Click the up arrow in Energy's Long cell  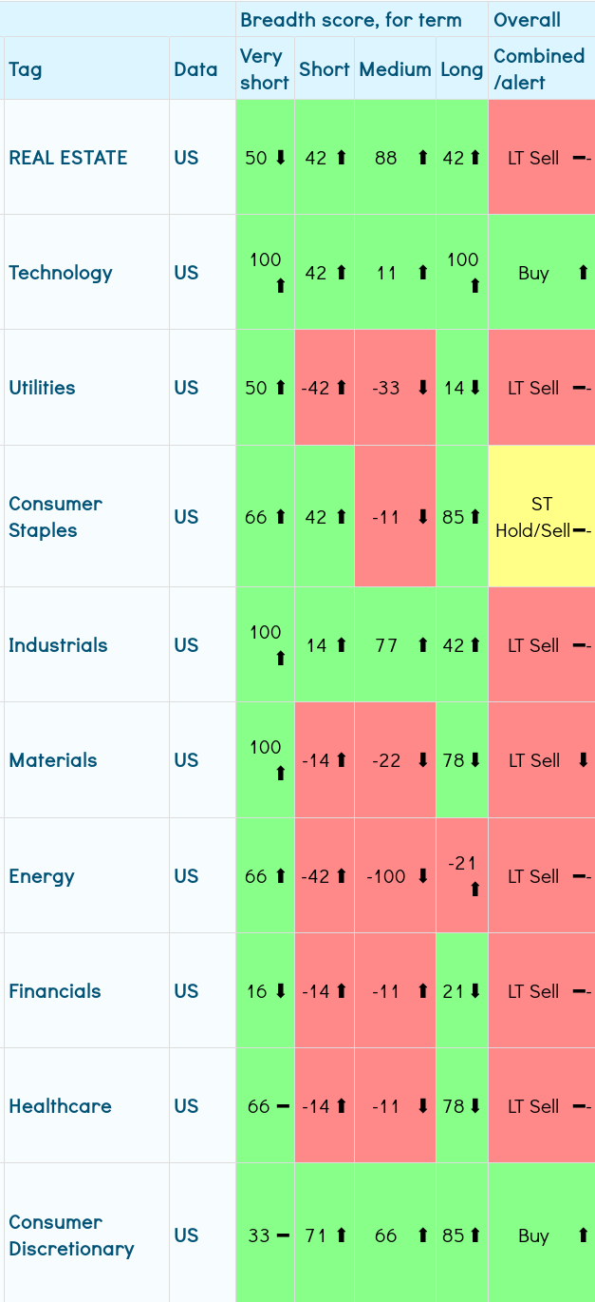475,890
